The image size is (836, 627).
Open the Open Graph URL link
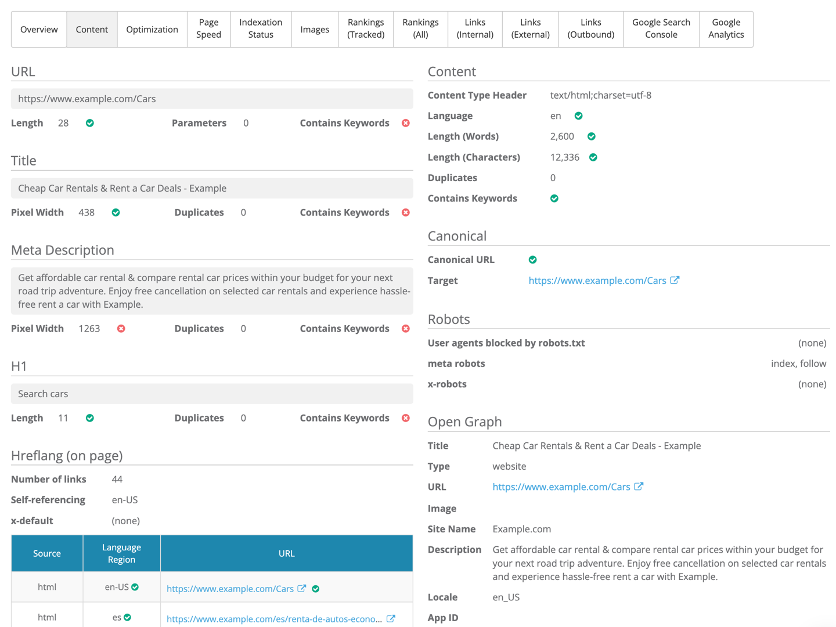pyautogui.click(x=561, y=487)
